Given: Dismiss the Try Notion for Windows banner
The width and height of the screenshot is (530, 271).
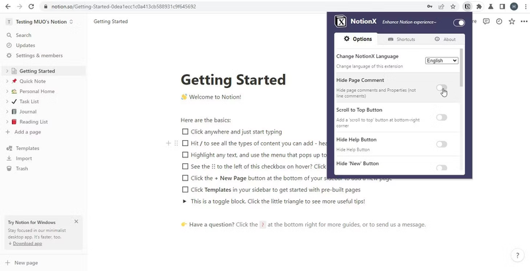Looking at the screenshot, I should [76, 221].
